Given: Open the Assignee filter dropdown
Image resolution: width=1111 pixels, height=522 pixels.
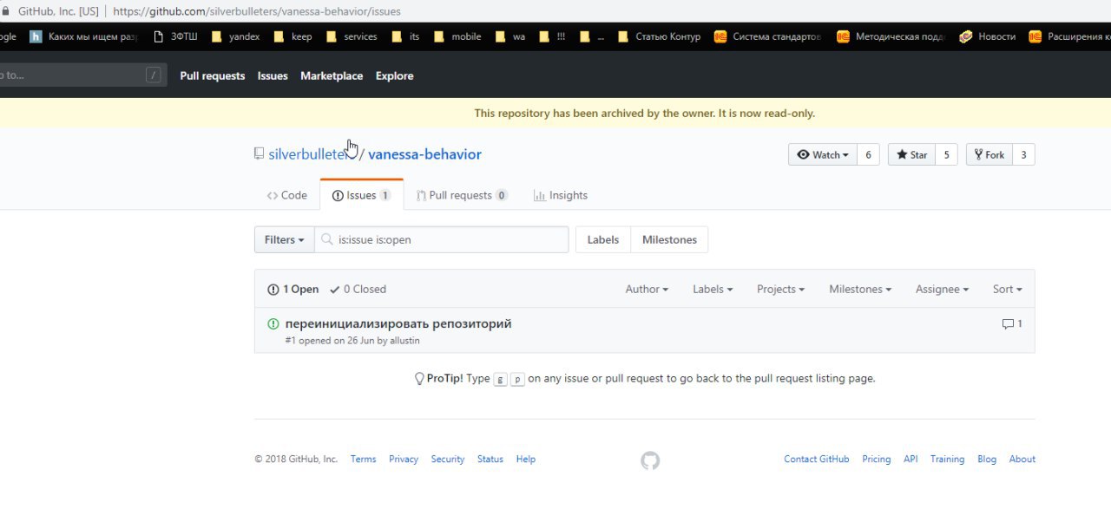Looking at the screenshot, I should [942, 289].
